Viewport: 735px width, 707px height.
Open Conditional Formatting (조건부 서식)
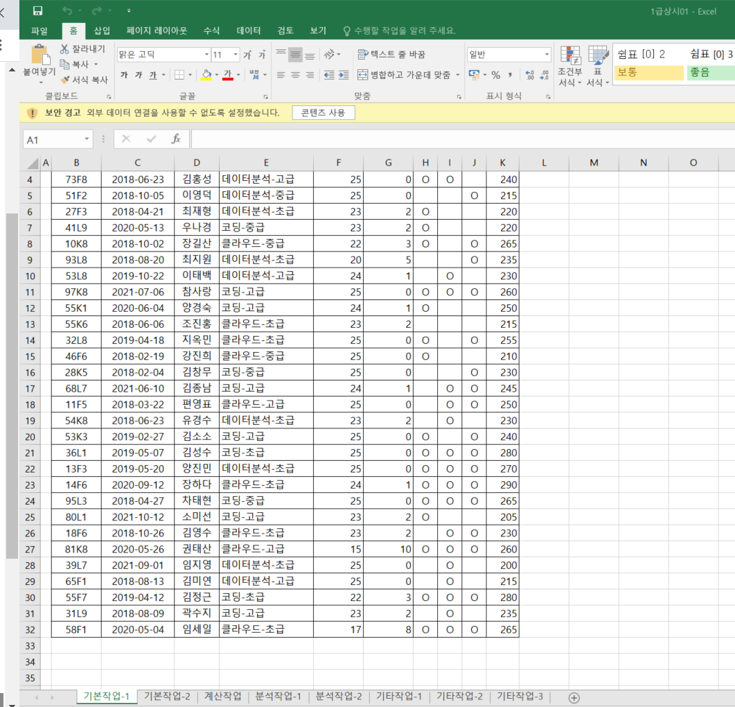[570, 67]
